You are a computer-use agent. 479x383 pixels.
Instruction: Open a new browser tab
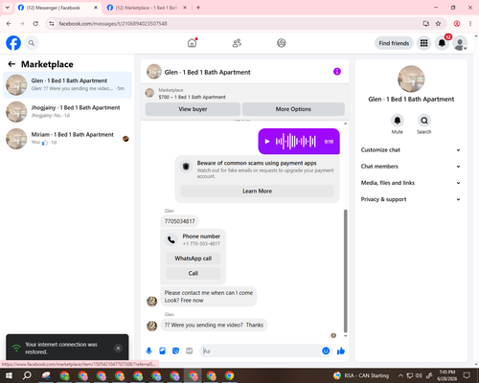(x=198, y=8)
